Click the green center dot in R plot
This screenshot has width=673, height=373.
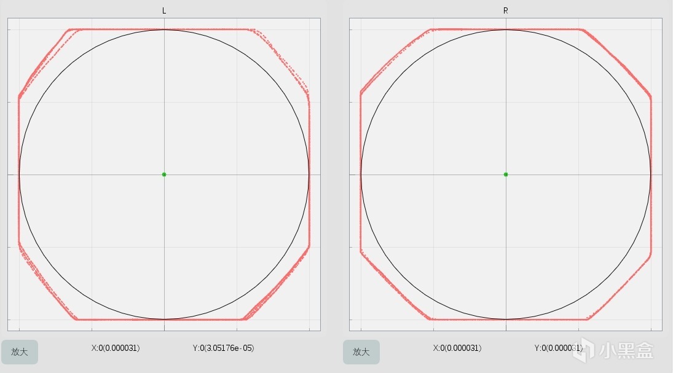(506, 175)
